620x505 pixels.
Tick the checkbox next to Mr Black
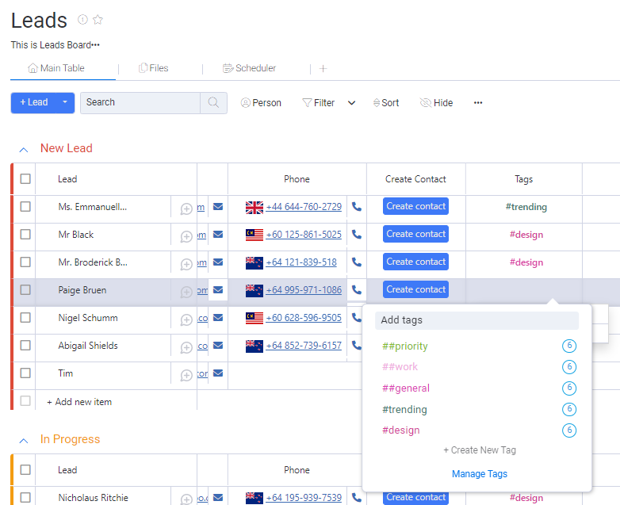click(25, 235)
